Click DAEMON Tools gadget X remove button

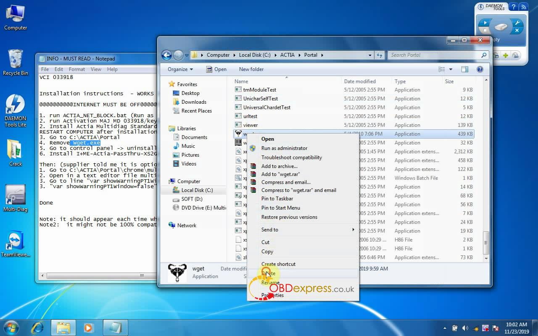point(517,31)
